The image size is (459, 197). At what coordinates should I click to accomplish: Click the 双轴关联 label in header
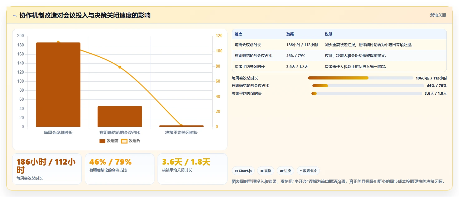point(438,15)
